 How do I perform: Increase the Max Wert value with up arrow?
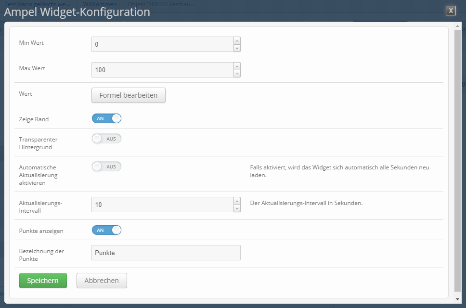[237, 66]
